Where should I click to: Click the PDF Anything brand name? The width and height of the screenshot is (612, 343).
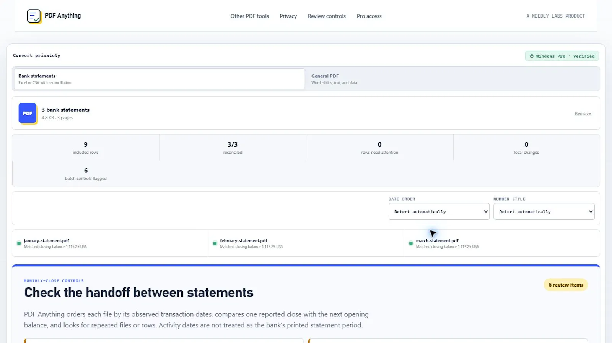tap(63, 16)
